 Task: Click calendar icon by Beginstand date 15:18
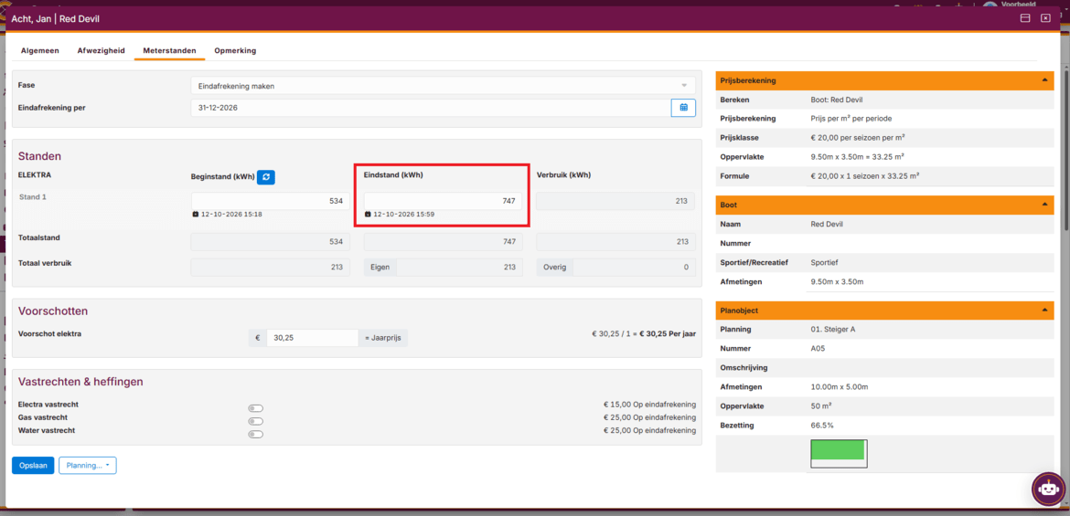coord(195,214)
